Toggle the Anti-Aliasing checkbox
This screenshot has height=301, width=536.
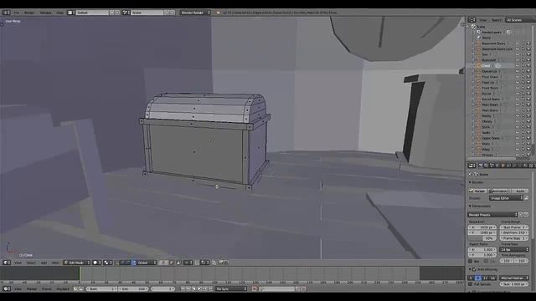(x=474, y=269)
